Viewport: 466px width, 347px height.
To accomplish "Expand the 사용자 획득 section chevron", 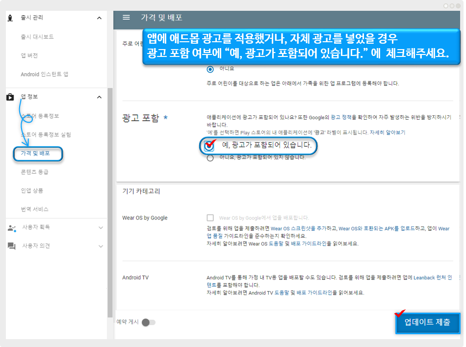I will 101,228.
